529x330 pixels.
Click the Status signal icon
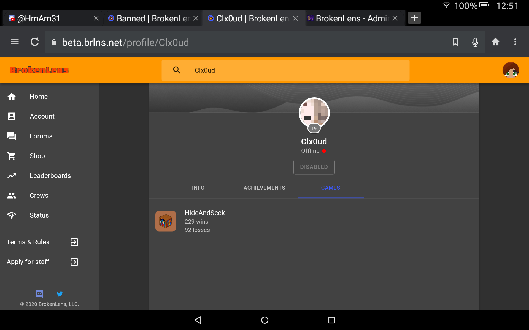coord(12,215)
